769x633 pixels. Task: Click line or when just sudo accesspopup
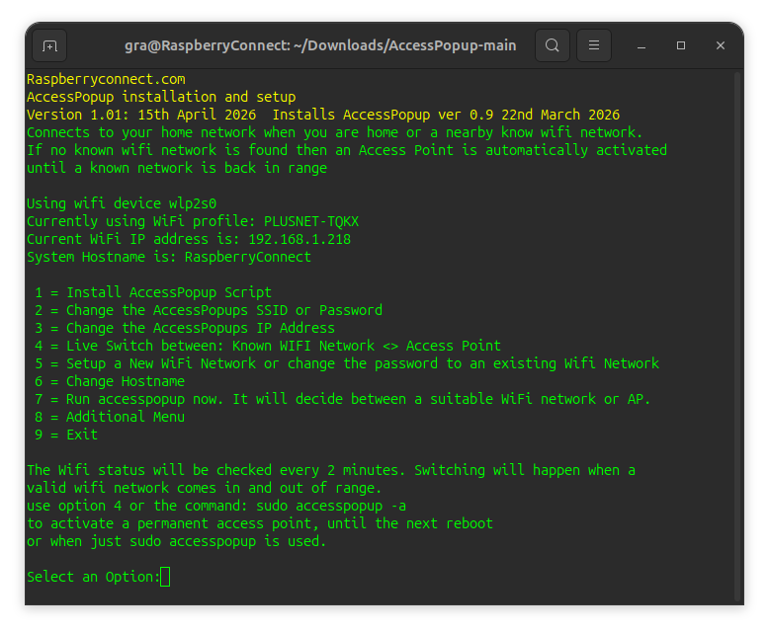coord(177,541)
